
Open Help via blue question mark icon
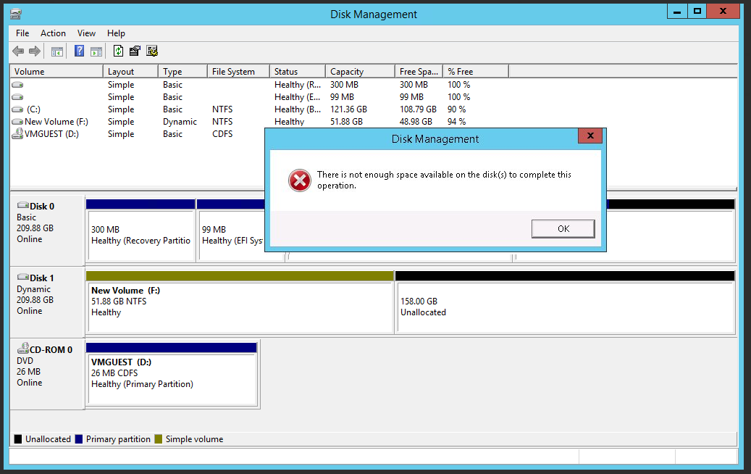coord(80,51)
